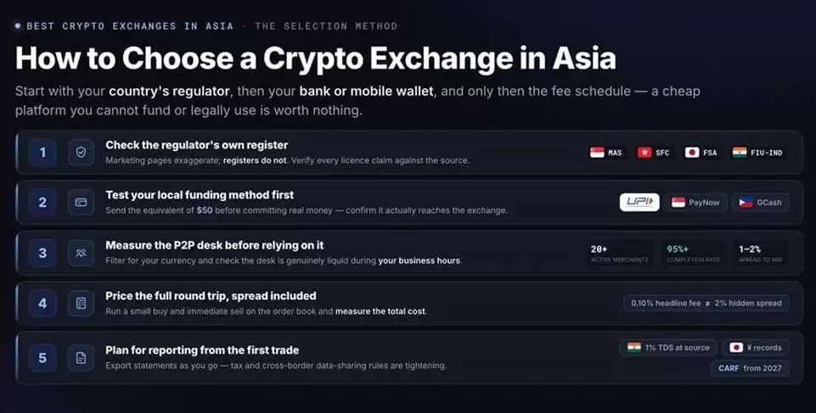Click the shield icon in step 1
816x413 pixels.
coord(81,152)
